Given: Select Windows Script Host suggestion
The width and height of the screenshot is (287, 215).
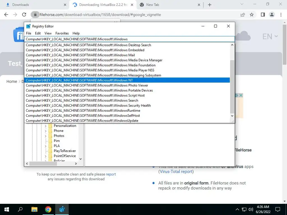Looking at the screenshot, I should [x=127, y=95].
